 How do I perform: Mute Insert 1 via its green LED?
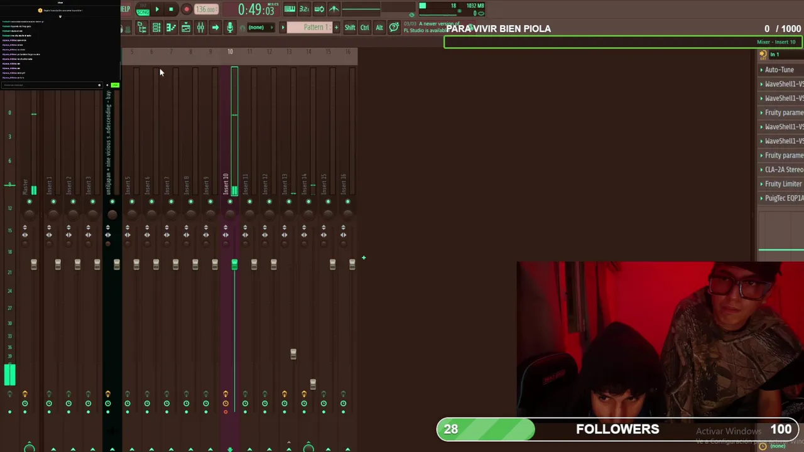click(x=53, y=202)
